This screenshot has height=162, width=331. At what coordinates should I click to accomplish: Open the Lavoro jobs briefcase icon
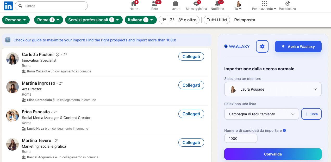[x=176, y=4]
